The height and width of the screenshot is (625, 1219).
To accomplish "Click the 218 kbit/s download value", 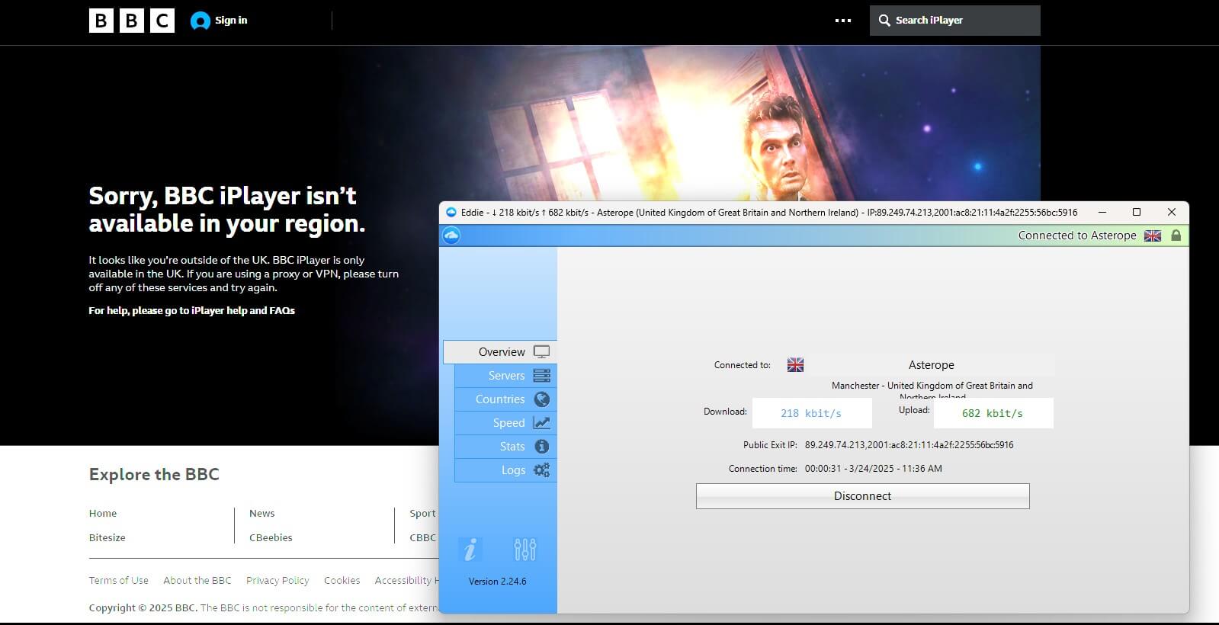I will point(811,413).
